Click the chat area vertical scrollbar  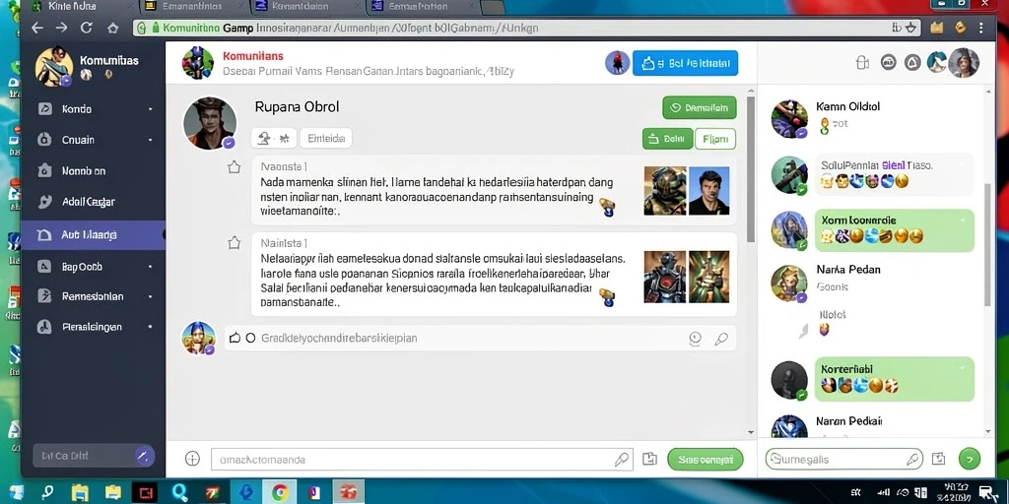pyautogui.click(x=750, y=170)
